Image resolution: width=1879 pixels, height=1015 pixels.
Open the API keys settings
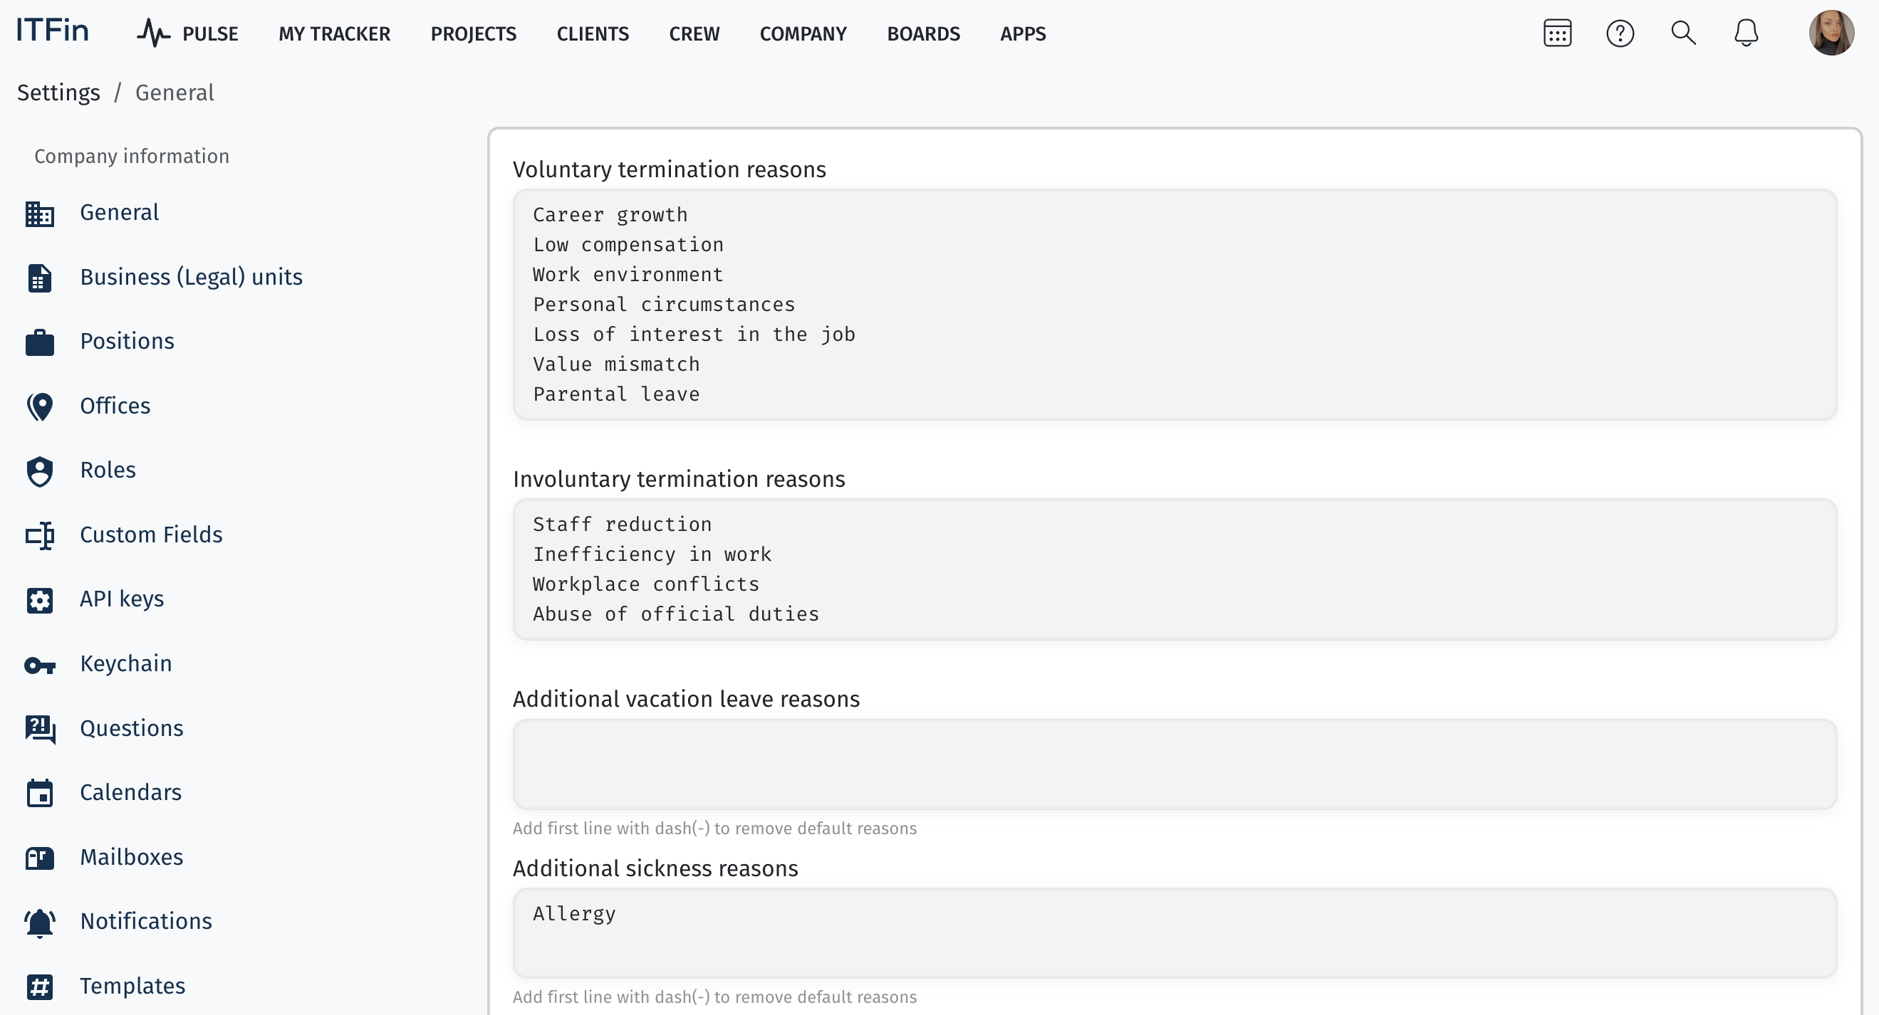122,599
